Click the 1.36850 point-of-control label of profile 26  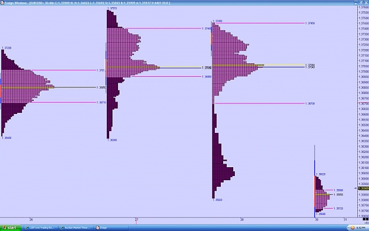point(101,87)
